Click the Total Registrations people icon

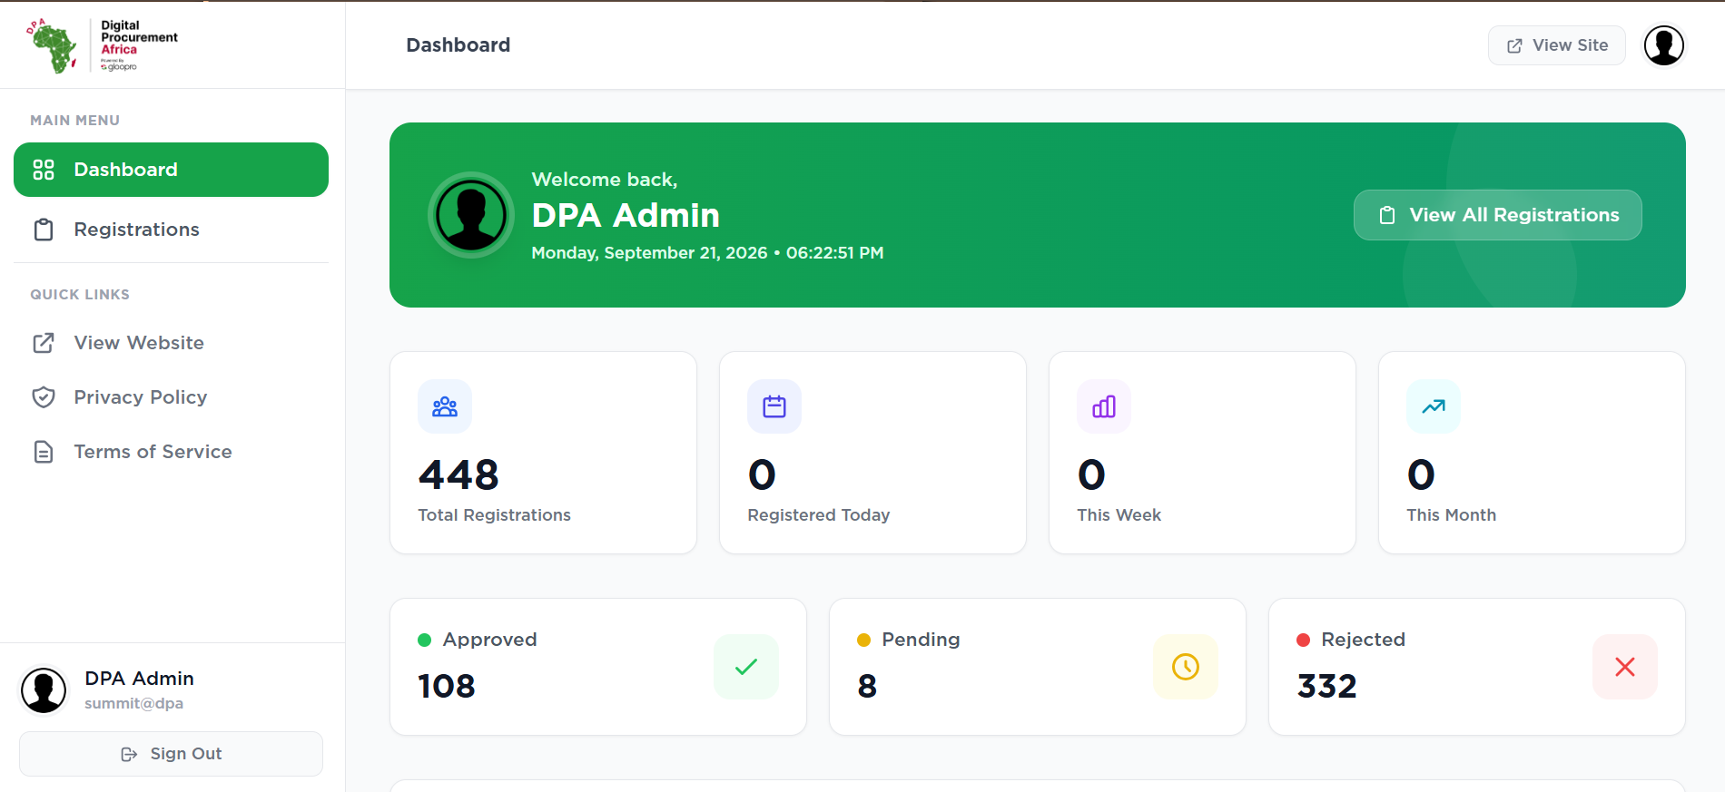tap(445, 406)
